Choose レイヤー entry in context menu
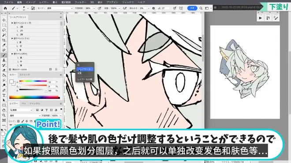Image resolution: width=291 pixels, height=163 pixels. [x=85, y=69]
